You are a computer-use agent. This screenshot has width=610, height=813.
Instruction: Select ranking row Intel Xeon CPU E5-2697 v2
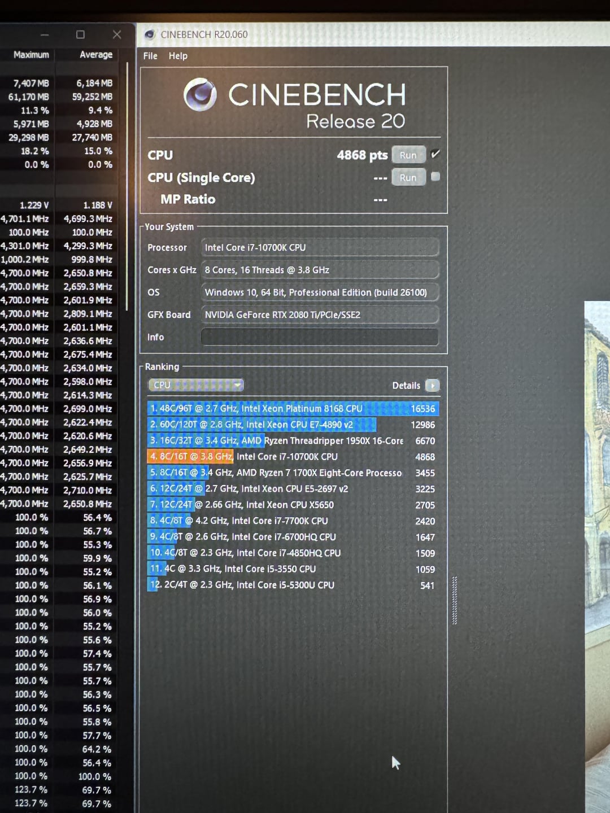tap(293, 489)
